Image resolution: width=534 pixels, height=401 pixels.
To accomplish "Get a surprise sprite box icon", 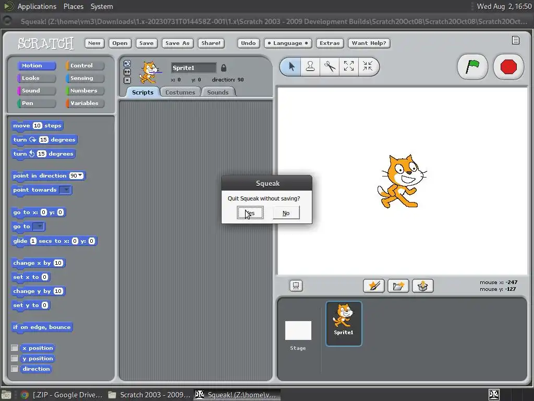I will pos(422,286).
